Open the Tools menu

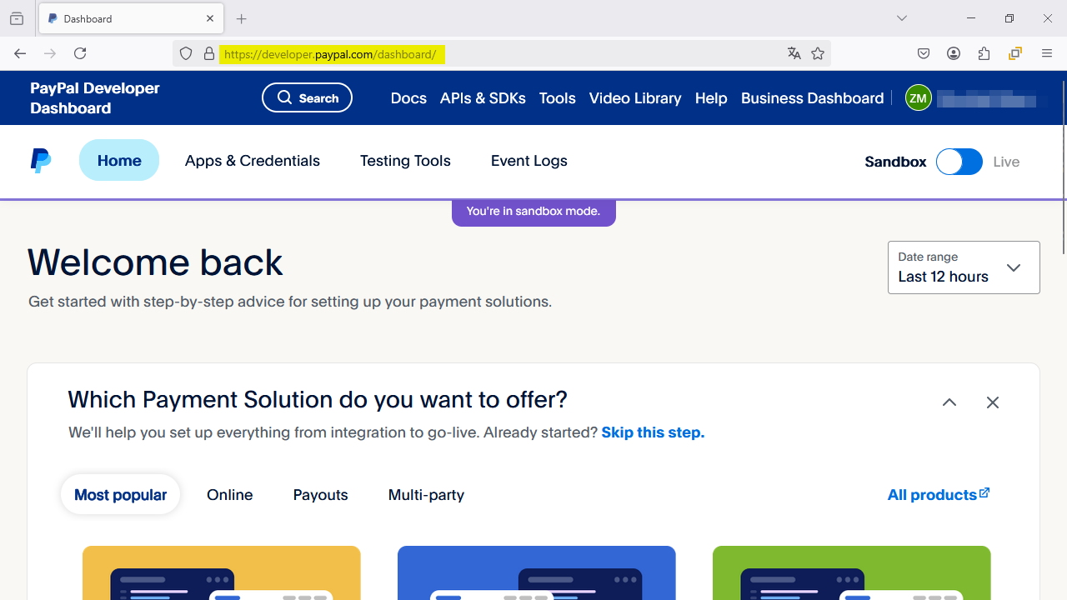pyautogui.click(x=557, y=98)
